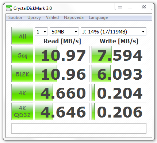The image size is (157, 143).
Task: Click the 4K read value 4.660
Action: click(x=62, y=92)
